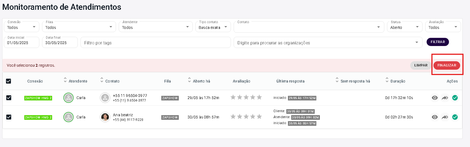Click the eye icon in Ana beatriz row
This screenshot has width=470, height=147.
point(435,117)
